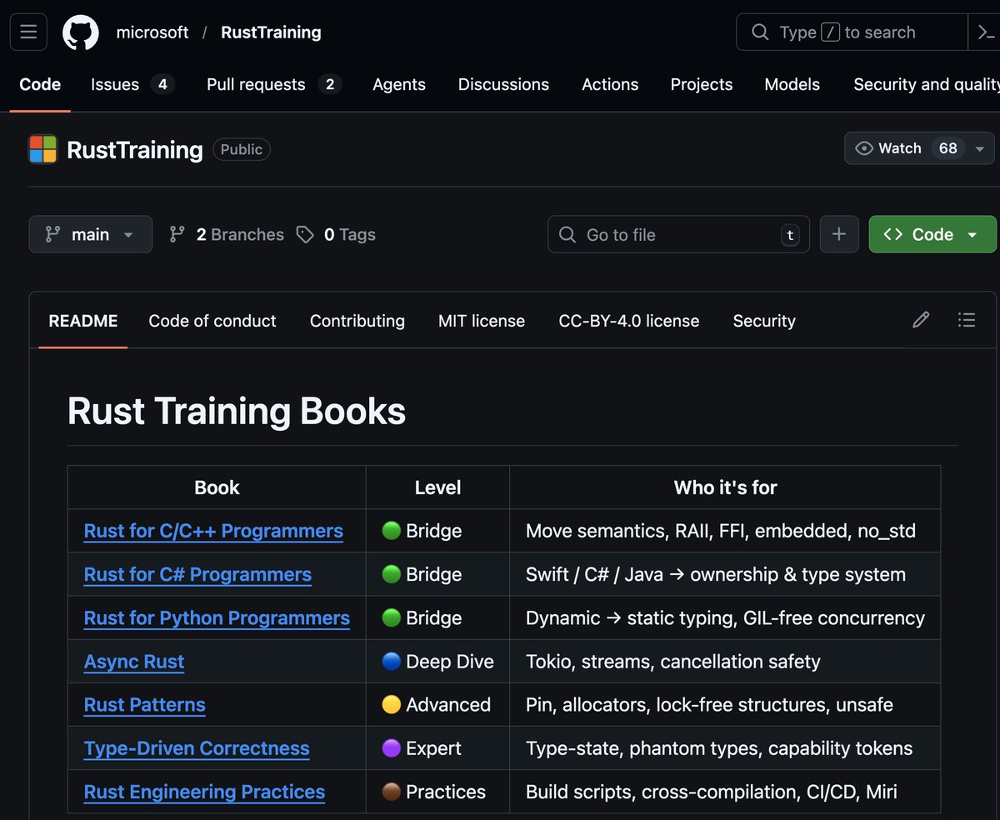The width and height of the screenshot is (1000, 820).
Task: Click the Public visibility badge
Action: 242,149
